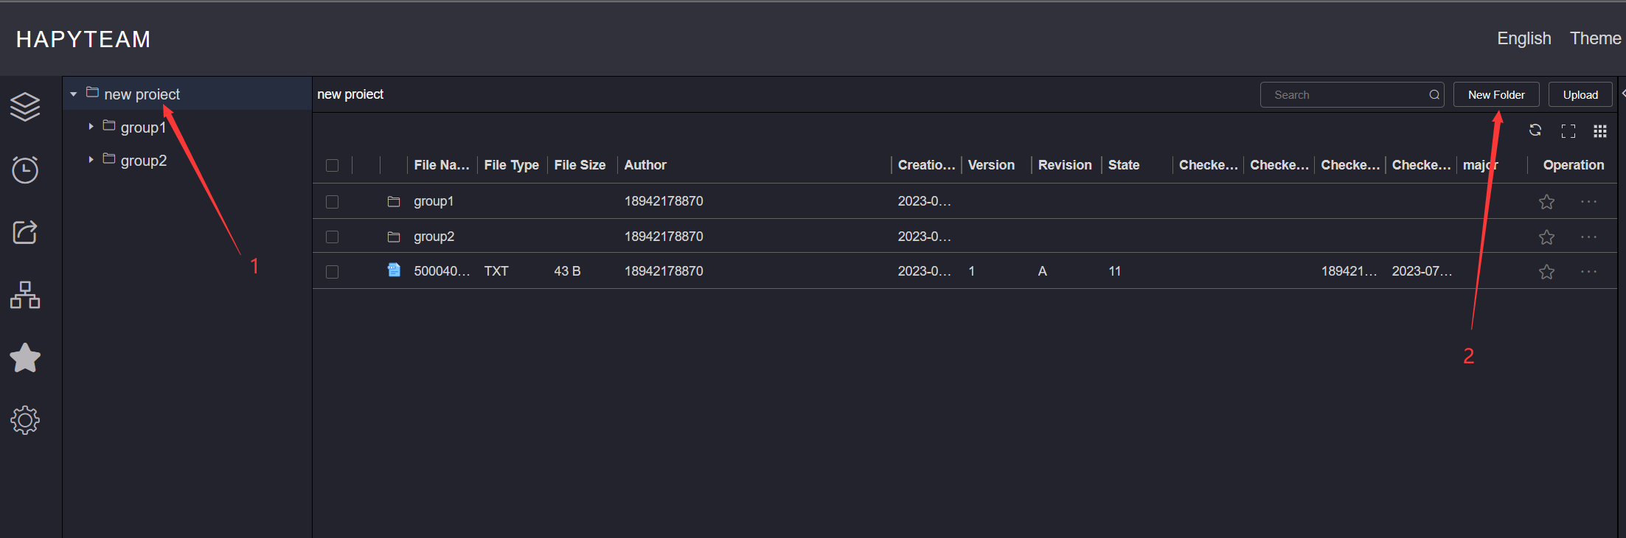Open the share icon in the sidebar
1626x538 pixels.
(x=25, y=232)
